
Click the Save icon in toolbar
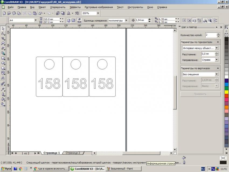tap(14, 13)
